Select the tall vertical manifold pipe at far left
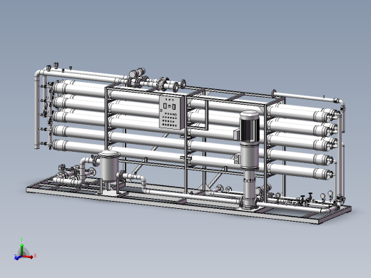 (37, 110)
